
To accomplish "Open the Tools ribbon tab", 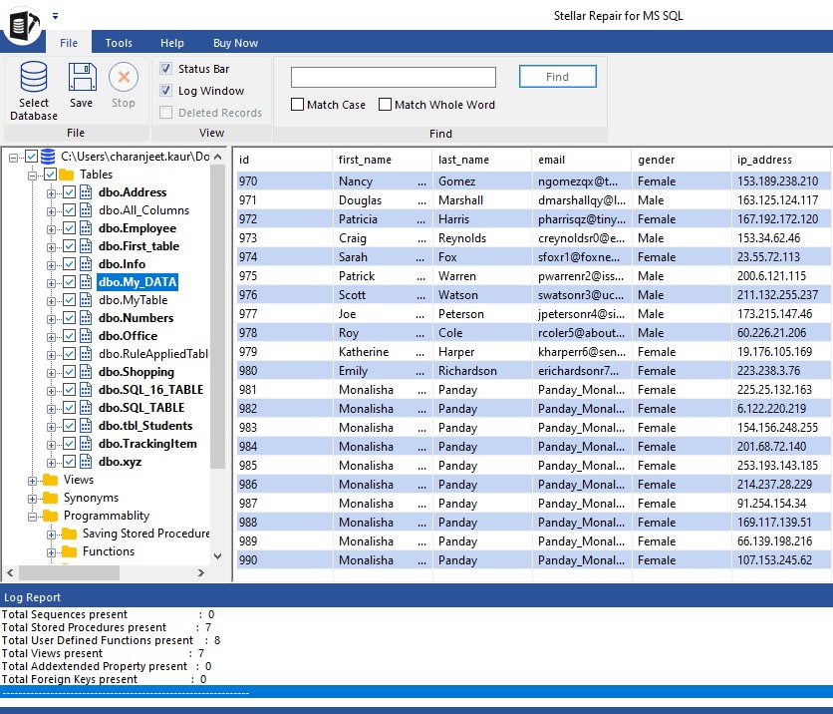I will click(x=119, y=43).
